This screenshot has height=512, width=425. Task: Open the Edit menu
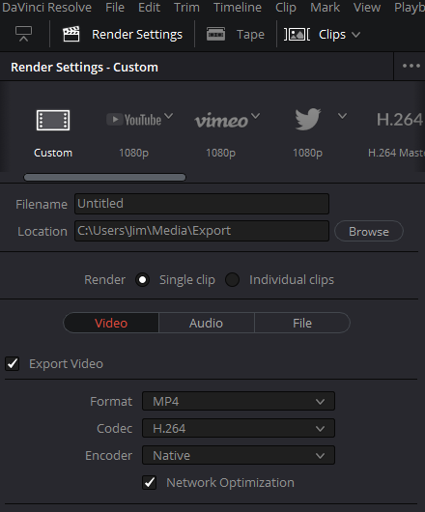[149, 7]
